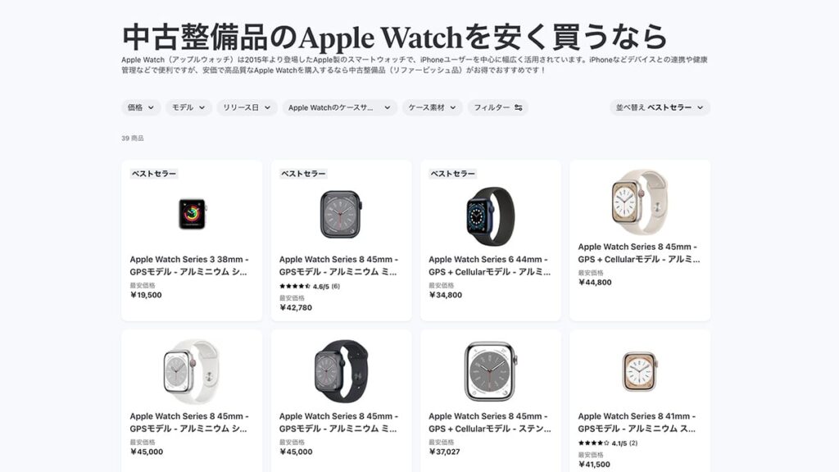Click the 4.1/5 star rating on Series 8 41mm
The width and height of the screenshot is (839, 472).
coord(607,443)
